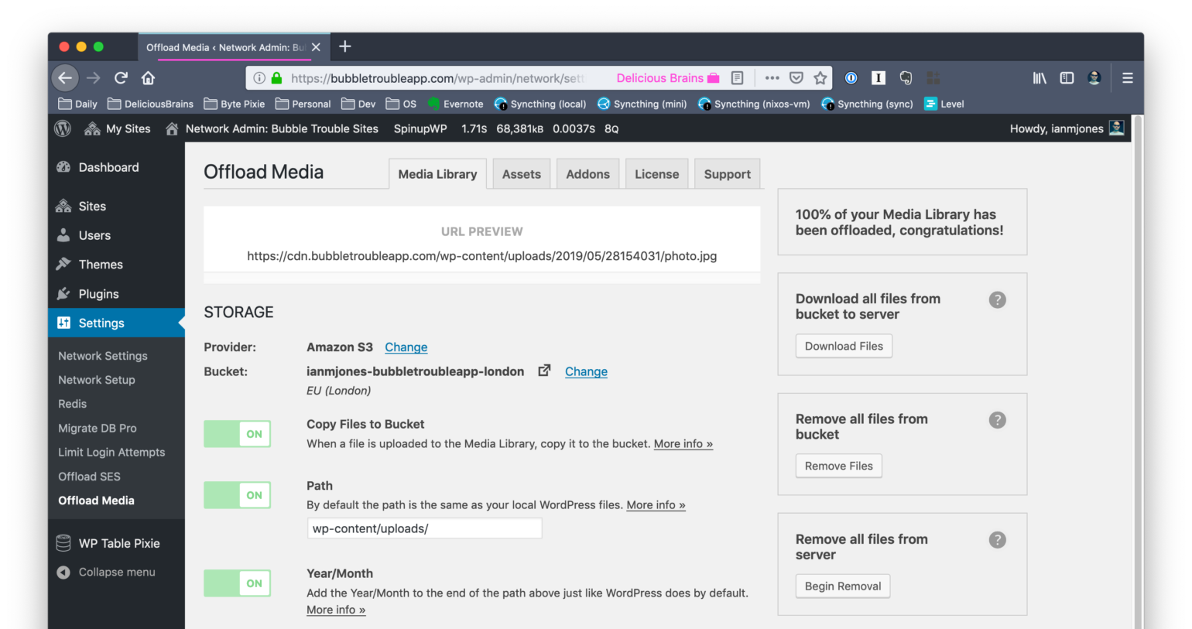Toggle the Year/Month setting switch

(x=237, y=583)
